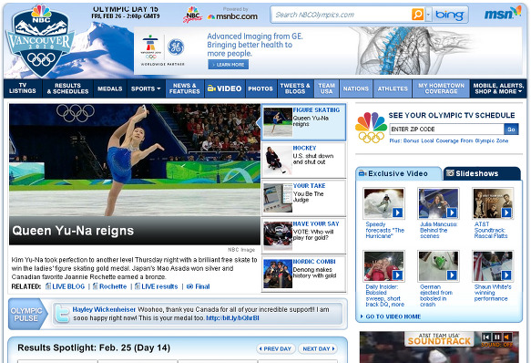Click the Go button for zip code

pos(511,129)
